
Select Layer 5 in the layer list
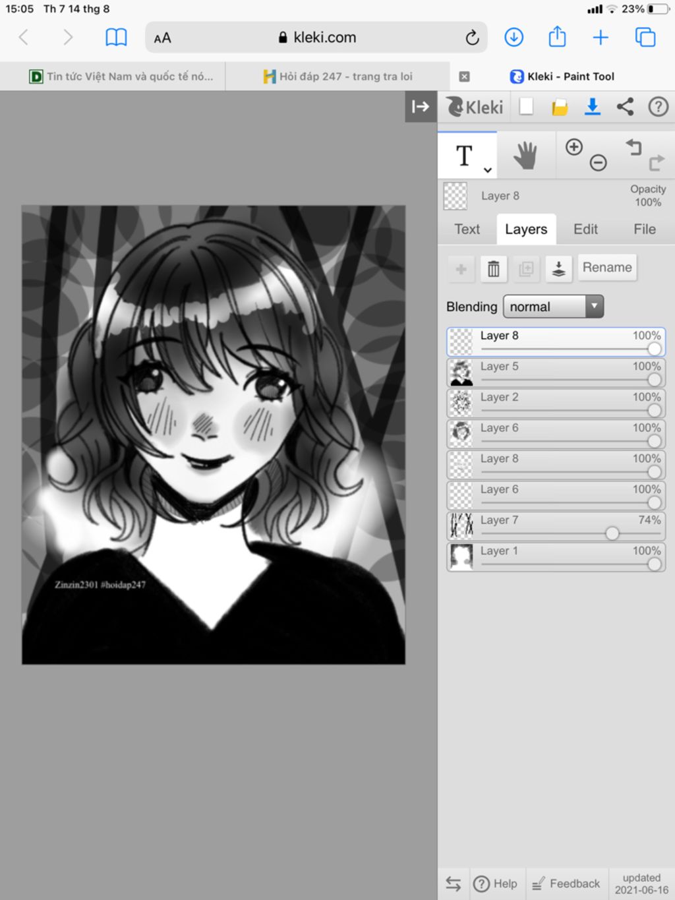tap(556, 373)
